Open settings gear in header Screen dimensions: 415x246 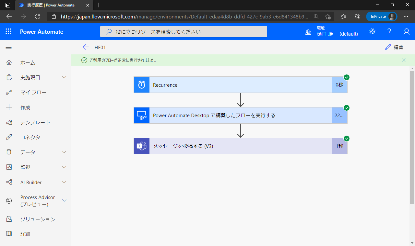pyautogui.click(x=372, y=31)
